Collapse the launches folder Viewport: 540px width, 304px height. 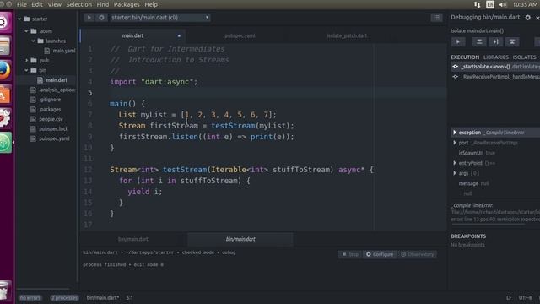[34, 41]
